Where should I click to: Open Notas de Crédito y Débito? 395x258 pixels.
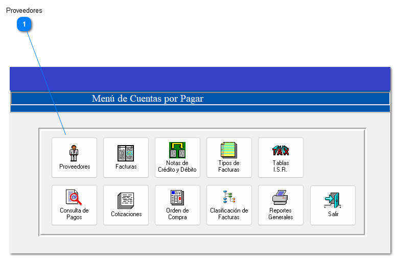(x=178, y=157)
